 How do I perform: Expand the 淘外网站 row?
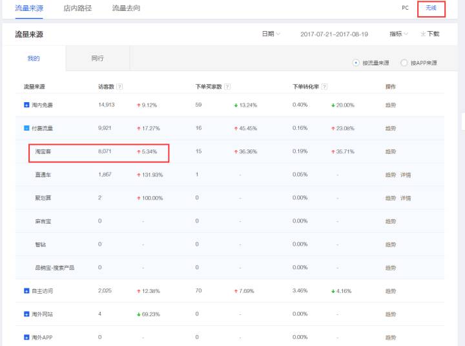(26, 314)
